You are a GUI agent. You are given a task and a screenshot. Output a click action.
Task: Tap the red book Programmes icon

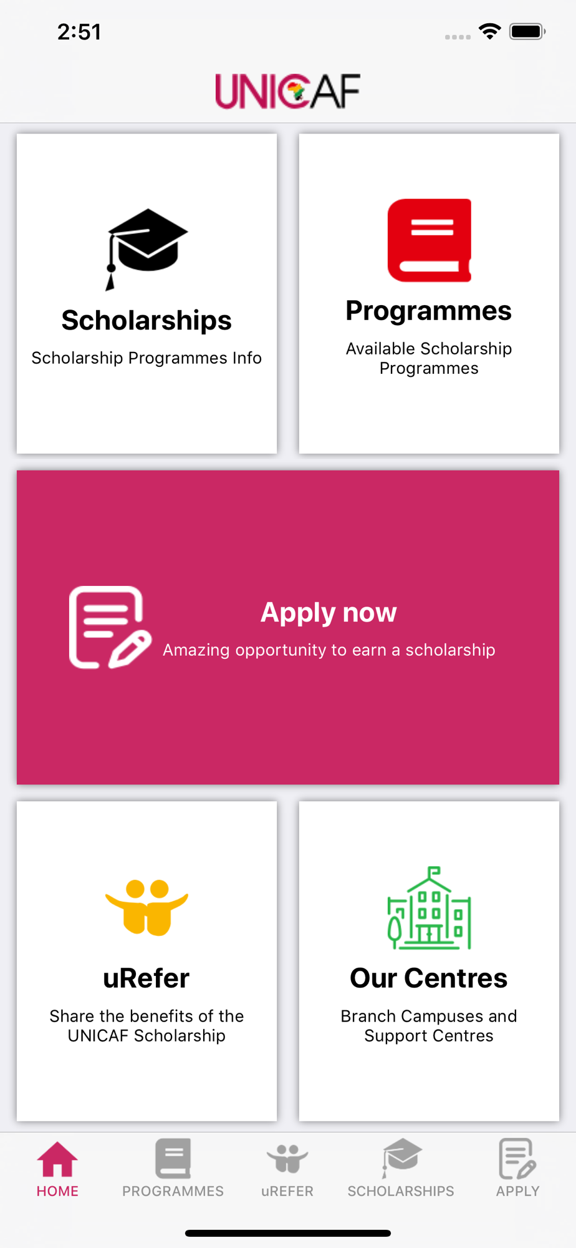tap(429, 240)
